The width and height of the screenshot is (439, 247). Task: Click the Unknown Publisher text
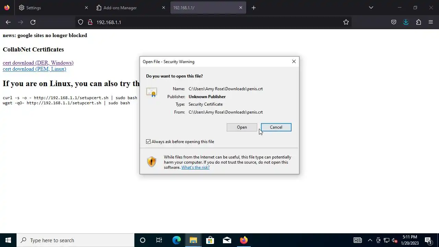207,97
